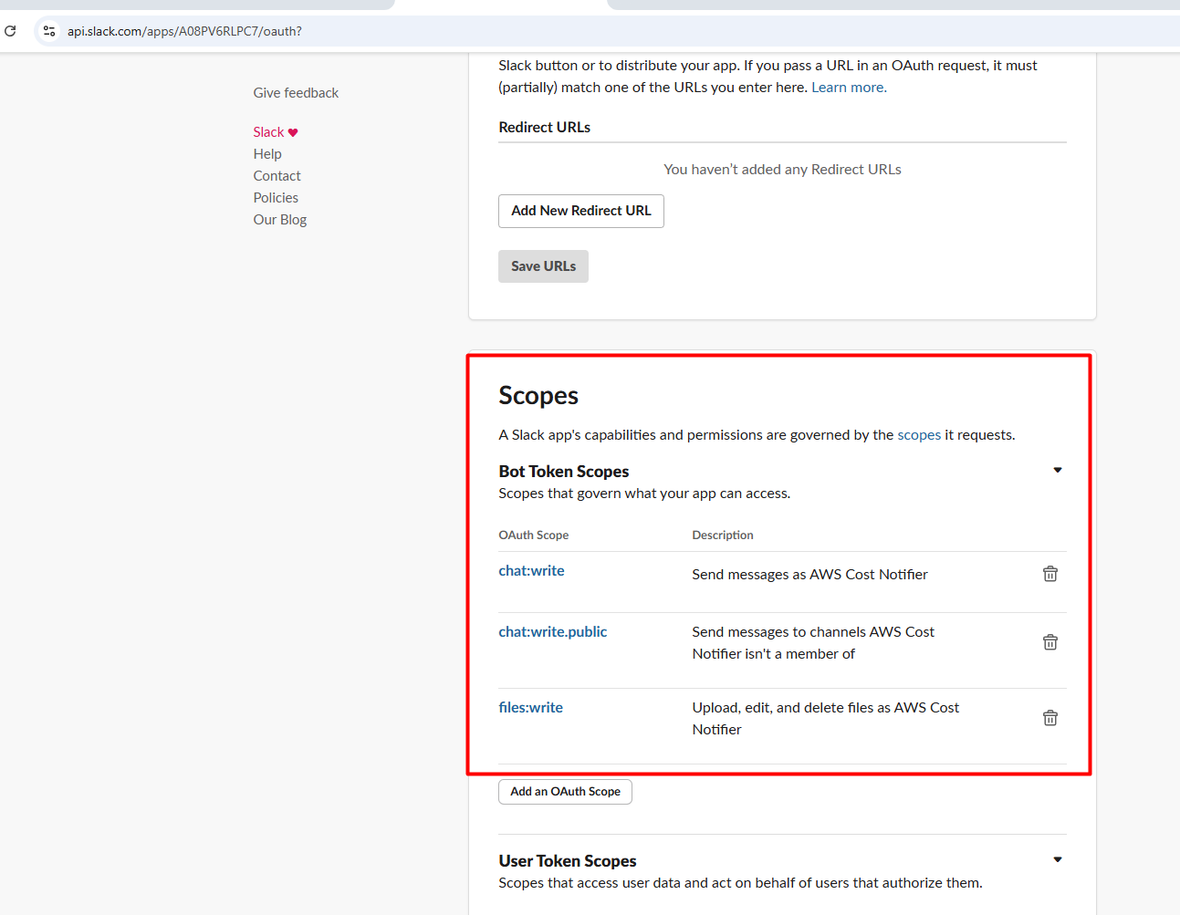Click 'Send messages as AWS Cost Notifier' description
1180x915 pixels.
809,575
